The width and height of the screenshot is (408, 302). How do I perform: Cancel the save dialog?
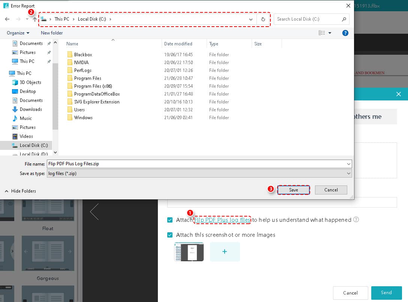click(x=331, y=190)
